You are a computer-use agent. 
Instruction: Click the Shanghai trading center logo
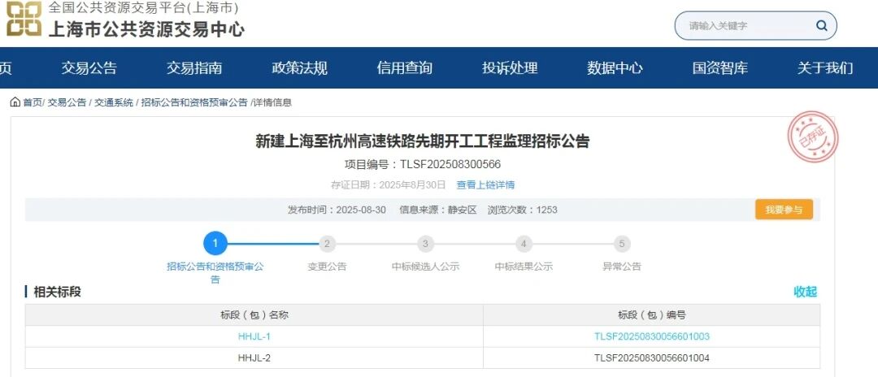24,19
